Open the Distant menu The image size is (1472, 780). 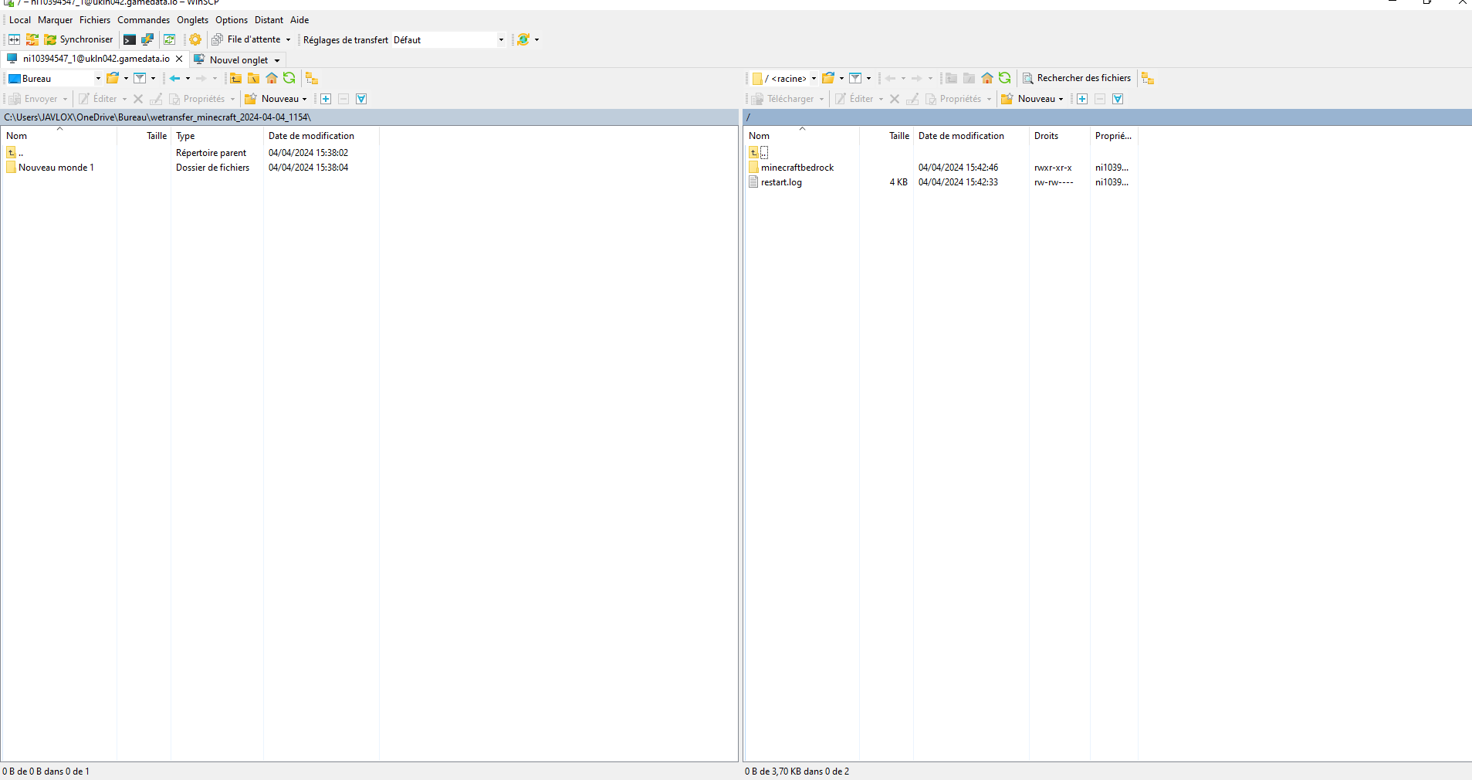tap(269, 20)
